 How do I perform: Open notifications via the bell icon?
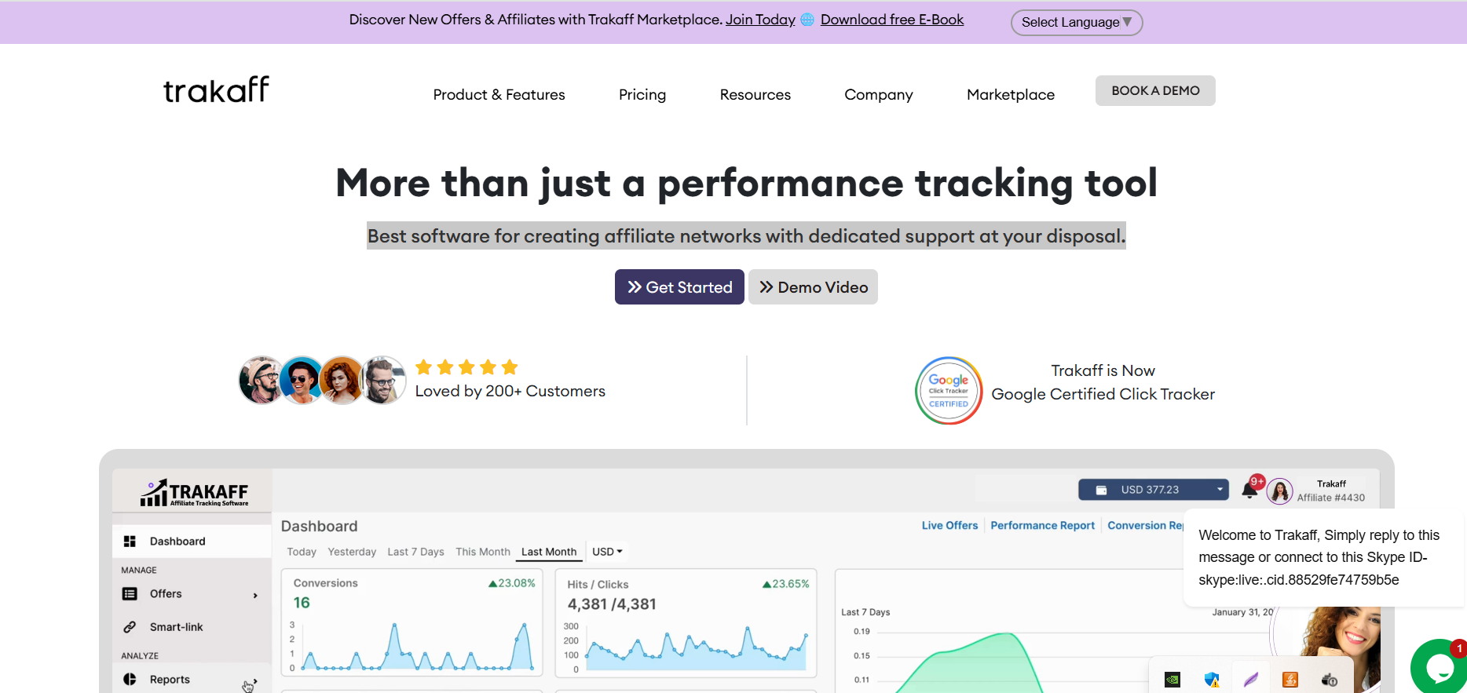[1249, 491]
